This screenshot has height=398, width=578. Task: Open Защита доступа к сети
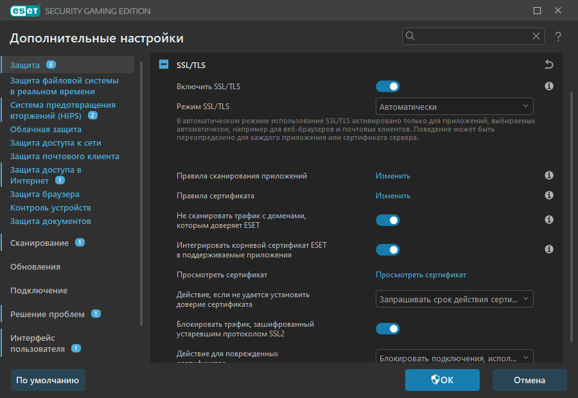pyautogui.click(x=56, y=143)
